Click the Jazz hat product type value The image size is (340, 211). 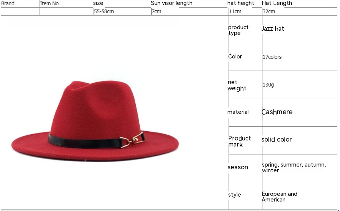pos(273,28)
